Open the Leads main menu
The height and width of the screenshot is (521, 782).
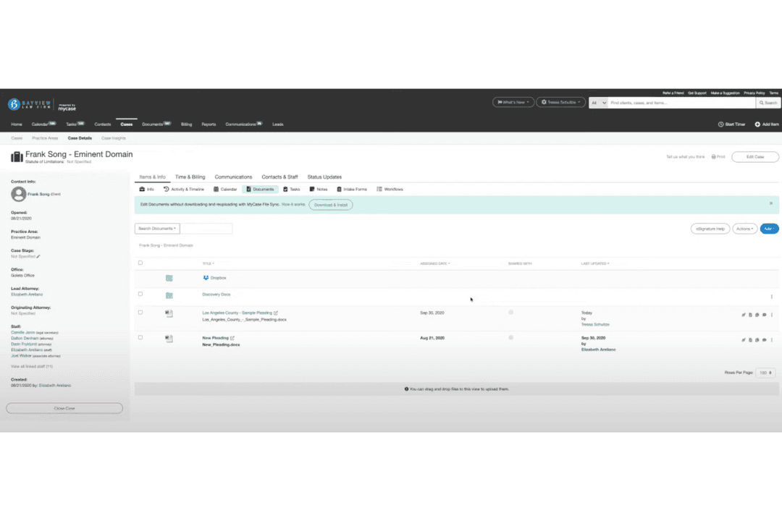pos(278,124)
